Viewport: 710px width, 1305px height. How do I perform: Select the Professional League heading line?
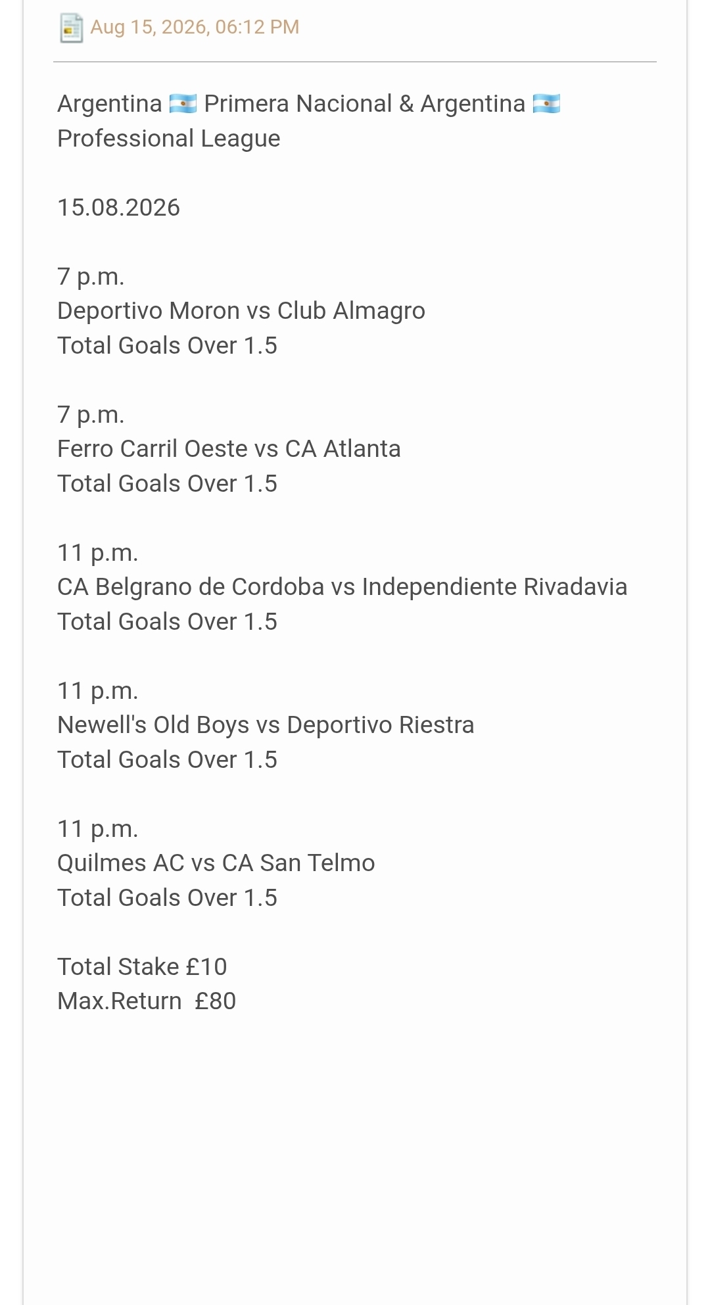(169, 139)
